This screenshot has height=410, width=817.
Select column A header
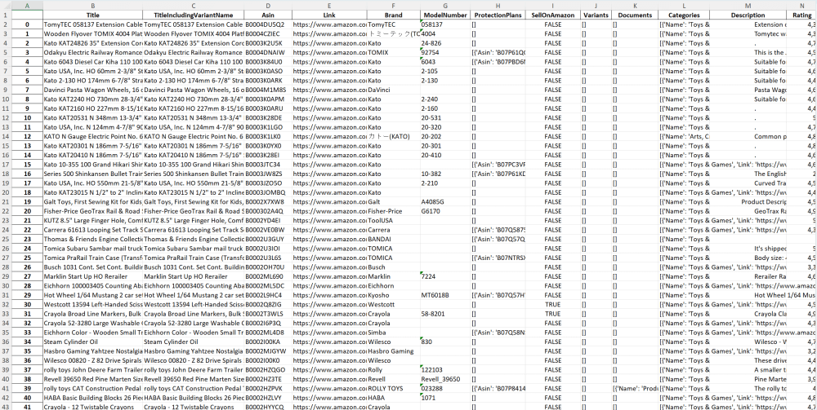[x=27, y=5]
